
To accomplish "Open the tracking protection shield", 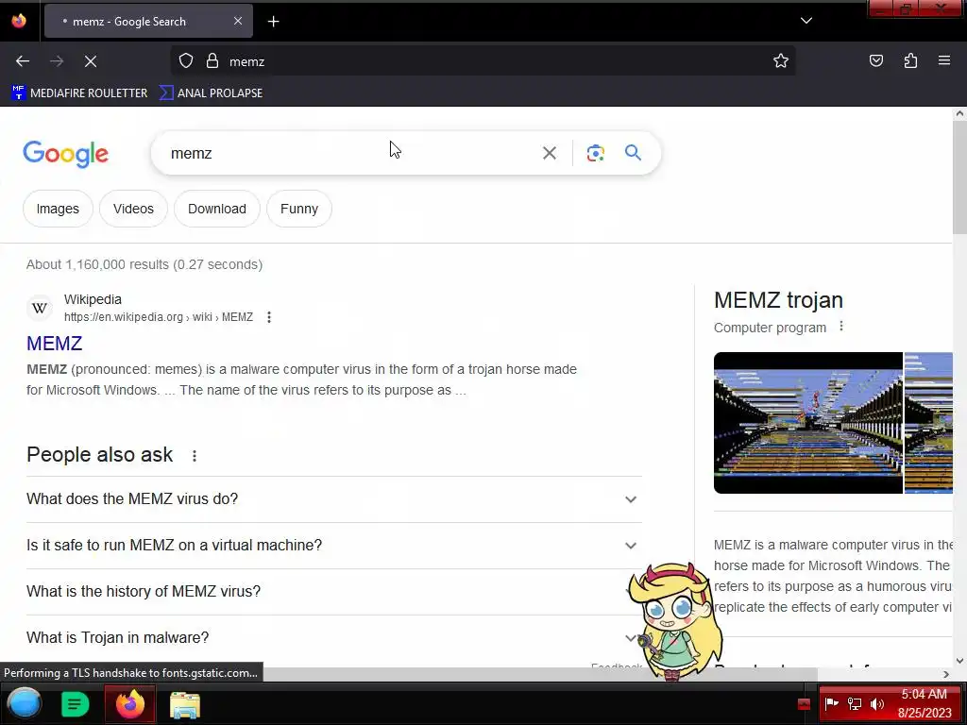I will coord(186,61).
